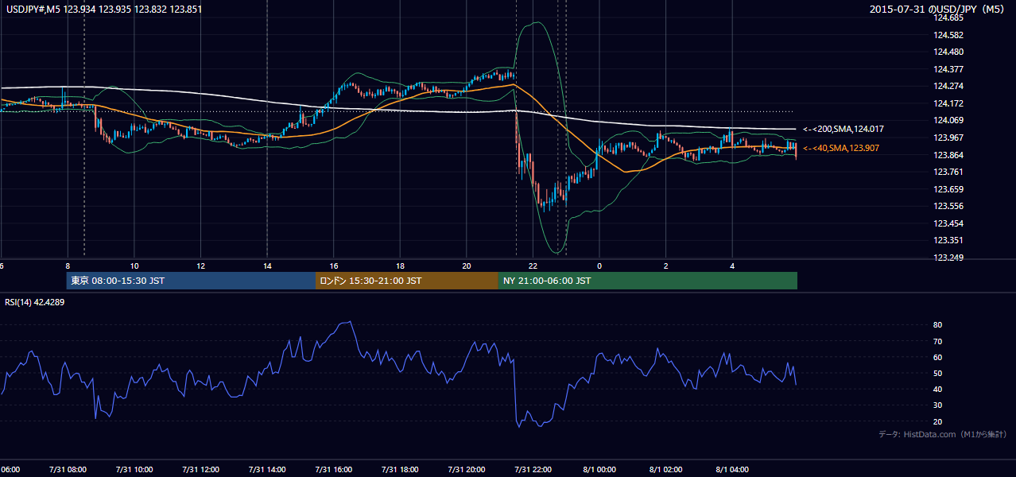Click the 200 SMA 124.017 line label

[843, 129]
